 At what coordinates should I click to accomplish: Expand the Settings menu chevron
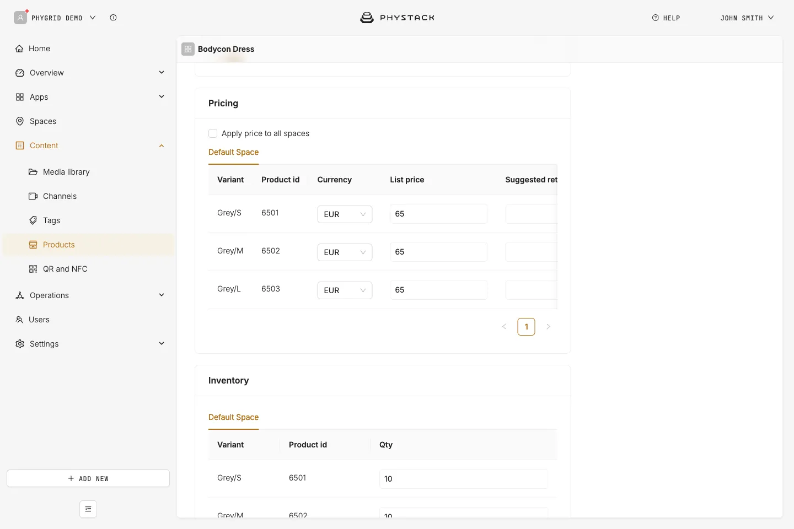[162, 343]
